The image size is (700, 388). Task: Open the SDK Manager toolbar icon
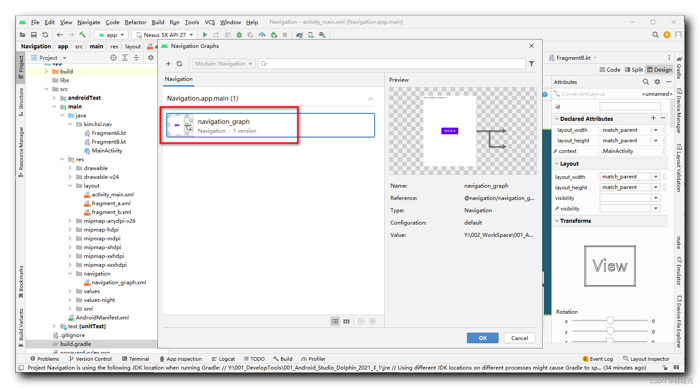point(322,35)
